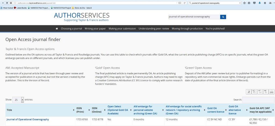Click the table Search input field

click(258, 100)
